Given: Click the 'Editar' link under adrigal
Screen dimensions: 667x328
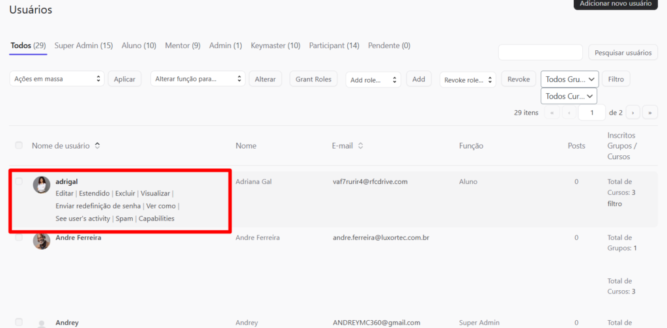Looking at the screenshot, I should (64, 194).
